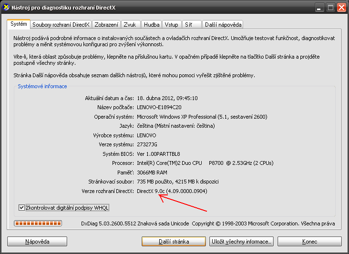349x254 pixels.
Task: Click the Systém BIOS label
Action: [x=118, y=154]
